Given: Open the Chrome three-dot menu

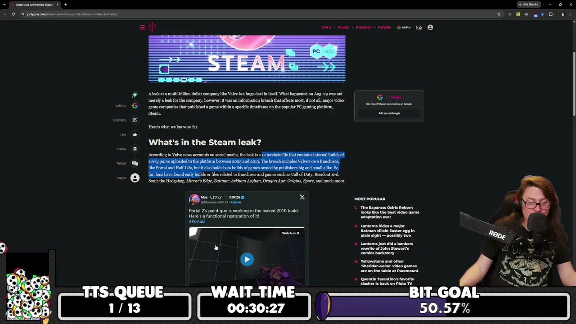Looking at the screenshot, I should [x=571, y=14].
